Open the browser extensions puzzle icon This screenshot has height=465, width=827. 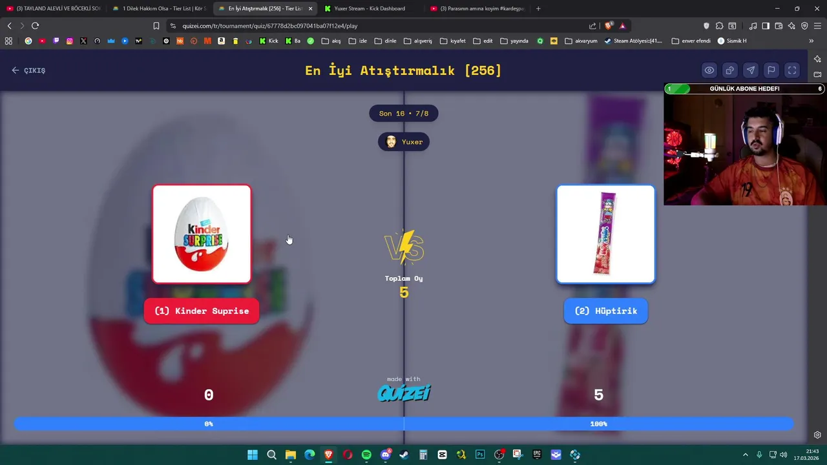tap(719, 26)
